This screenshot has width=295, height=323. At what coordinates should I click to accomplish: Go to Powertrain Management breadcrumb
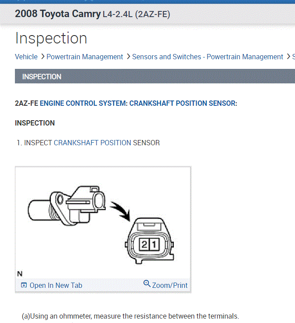click(x=85, y=57)
